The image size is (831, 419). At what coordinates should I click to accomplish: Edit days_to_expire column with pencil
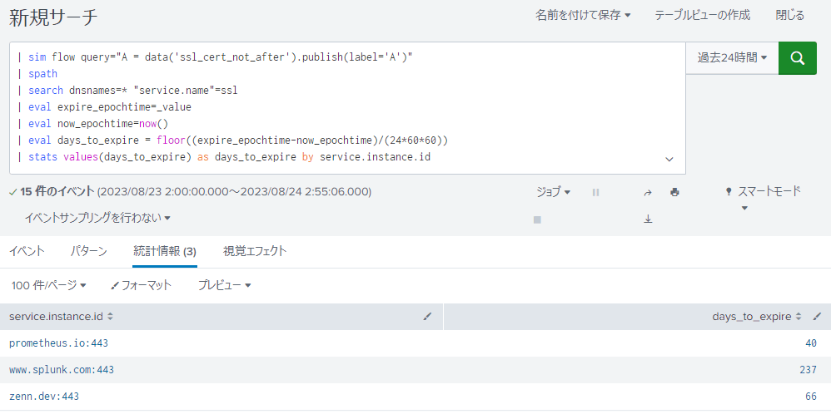click(817, 317)
